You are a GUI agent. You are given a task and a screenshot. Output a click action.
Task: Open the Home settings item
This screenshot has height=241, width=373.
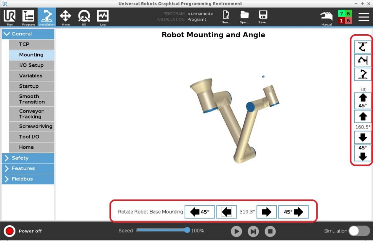[32, 147]
